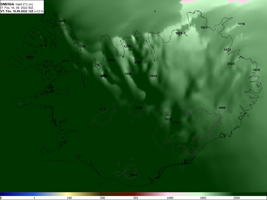The image size is (267, 200).
Task: Click the 1585 height label
Action: click(128, 74)
